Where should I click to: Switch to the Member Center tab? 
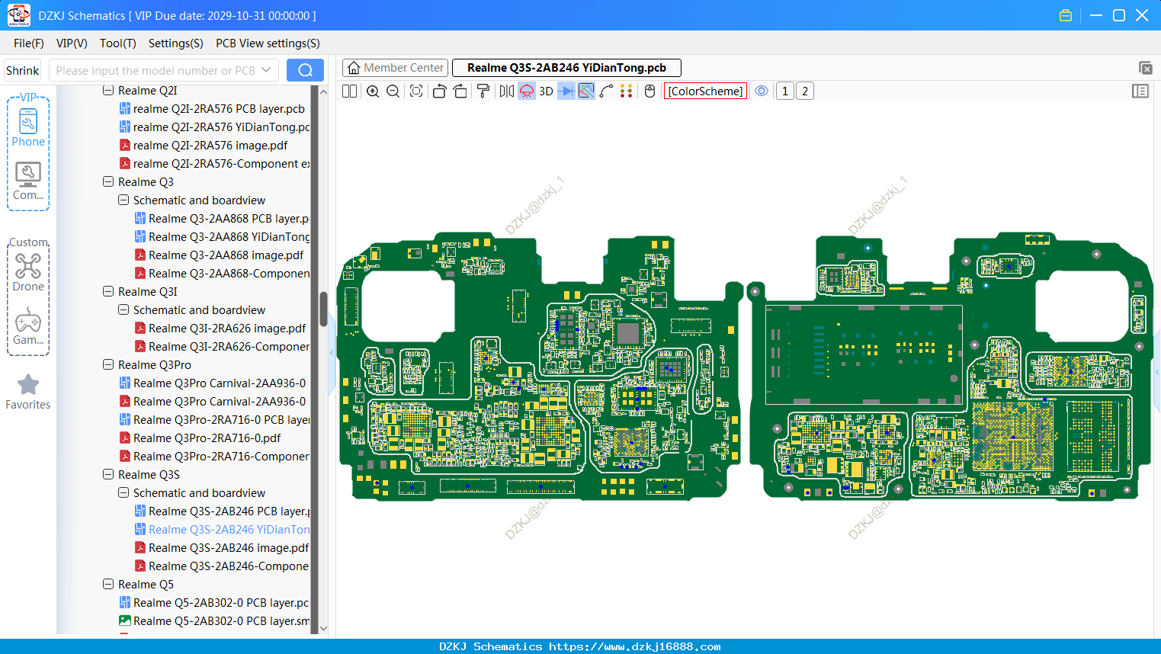click(396, 68)
